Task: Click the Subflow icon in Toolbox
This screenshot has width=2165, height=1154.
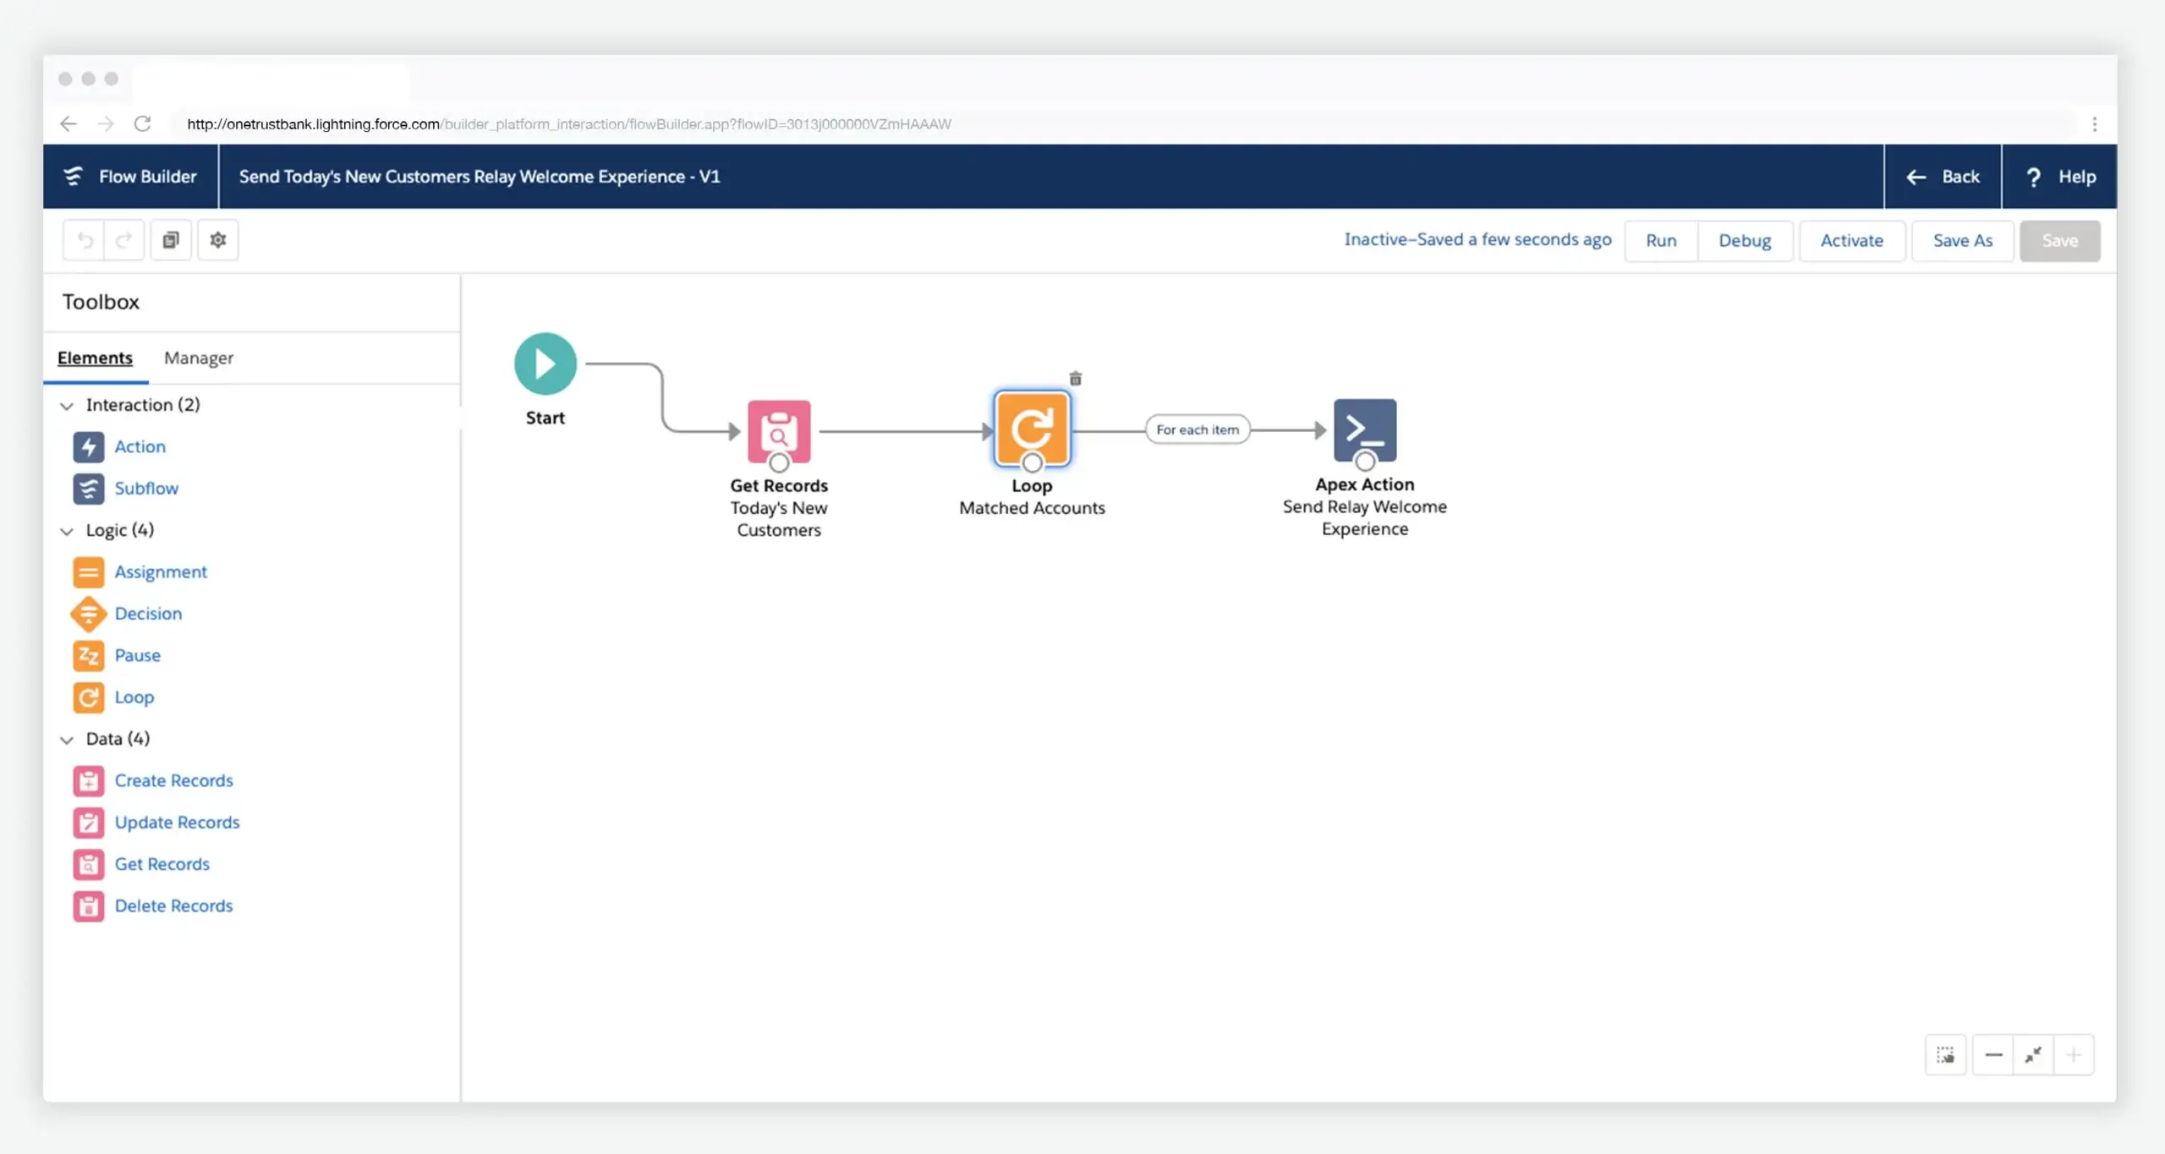Action: click(x=89, y=489)
